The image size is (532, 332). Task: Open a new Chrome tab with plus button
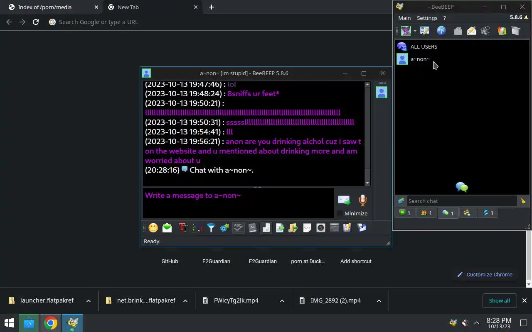212,7
